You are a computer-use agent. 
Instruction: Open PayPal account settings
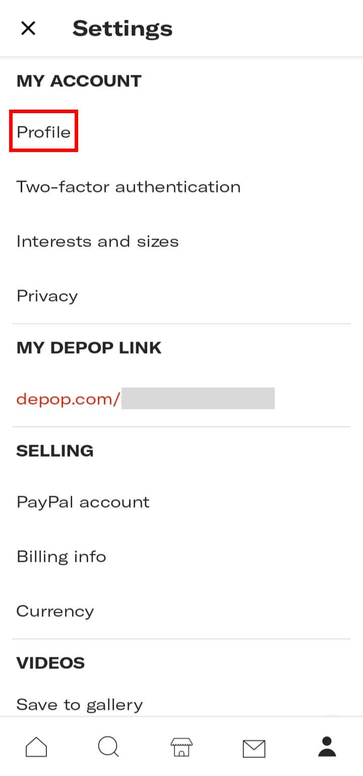coord(83,502)
